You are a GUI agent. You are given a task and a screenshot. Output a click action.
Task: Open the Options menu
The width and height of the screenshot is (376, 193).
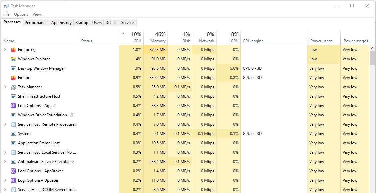(x=21, y=14)
